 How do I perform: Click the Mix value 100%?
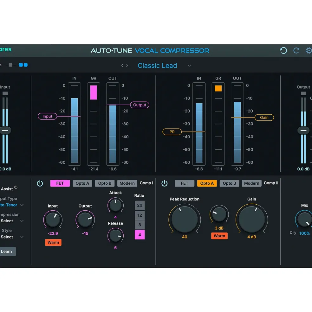pyautogui.click(x=304, y=233)
